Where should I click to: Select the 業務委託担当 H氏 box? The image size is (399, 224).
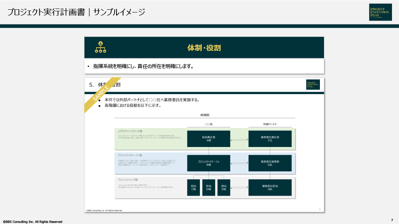[x=270, y=187]
